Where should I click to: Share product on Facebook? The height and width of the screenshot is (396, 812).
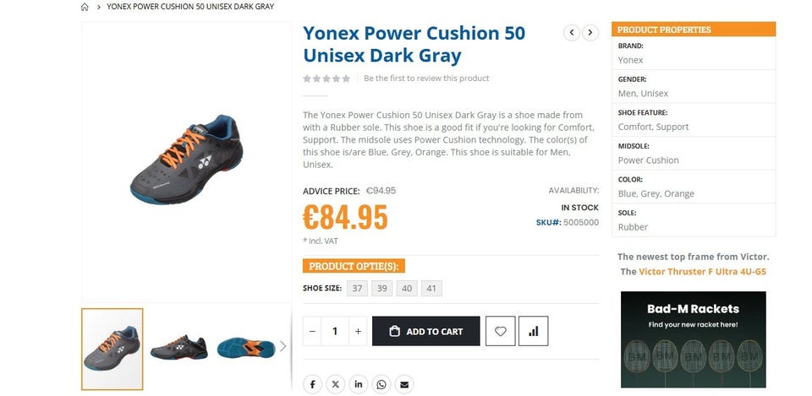pyautogui.click(x=313, y=384)
